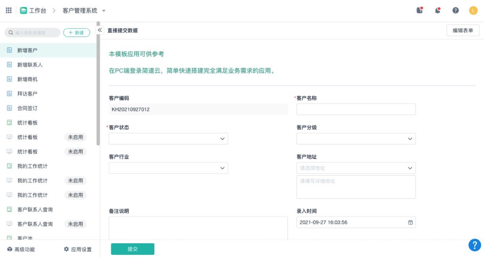Open the 客户分级 dropdown
The image size is (484, 257).
tap(356, 139)
